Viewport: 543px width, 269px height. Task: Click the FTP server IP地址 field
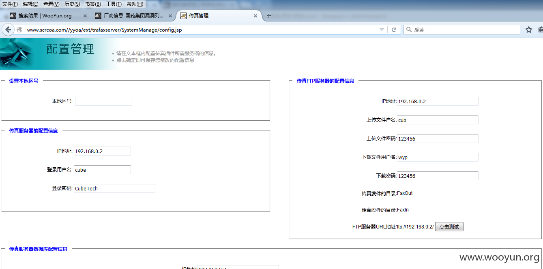438,101
